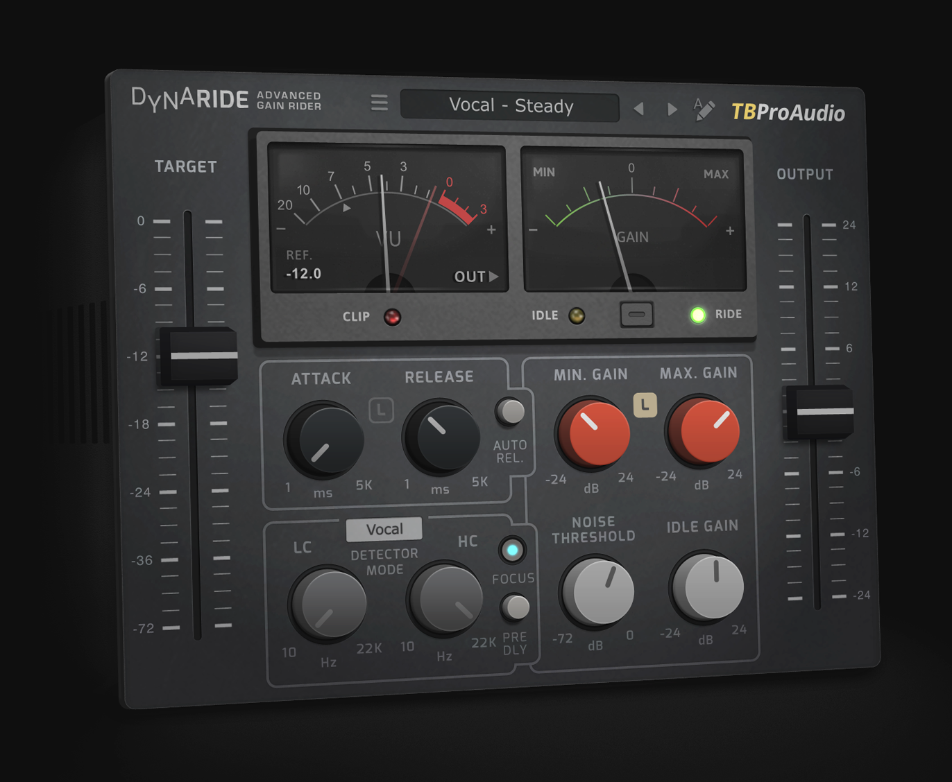Toggle min/max gain link L icon
952x782 pixels.
(645, 405)
